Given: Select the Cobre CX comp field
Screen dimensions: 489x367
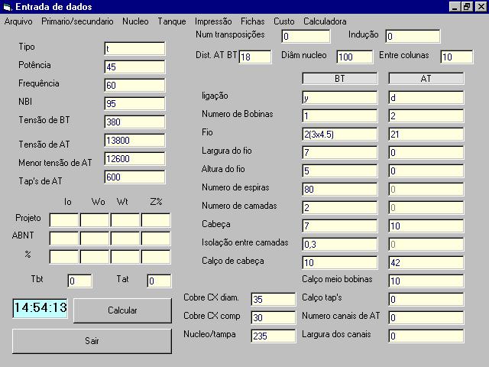Looking at the screenshot, I should [274, 318].
